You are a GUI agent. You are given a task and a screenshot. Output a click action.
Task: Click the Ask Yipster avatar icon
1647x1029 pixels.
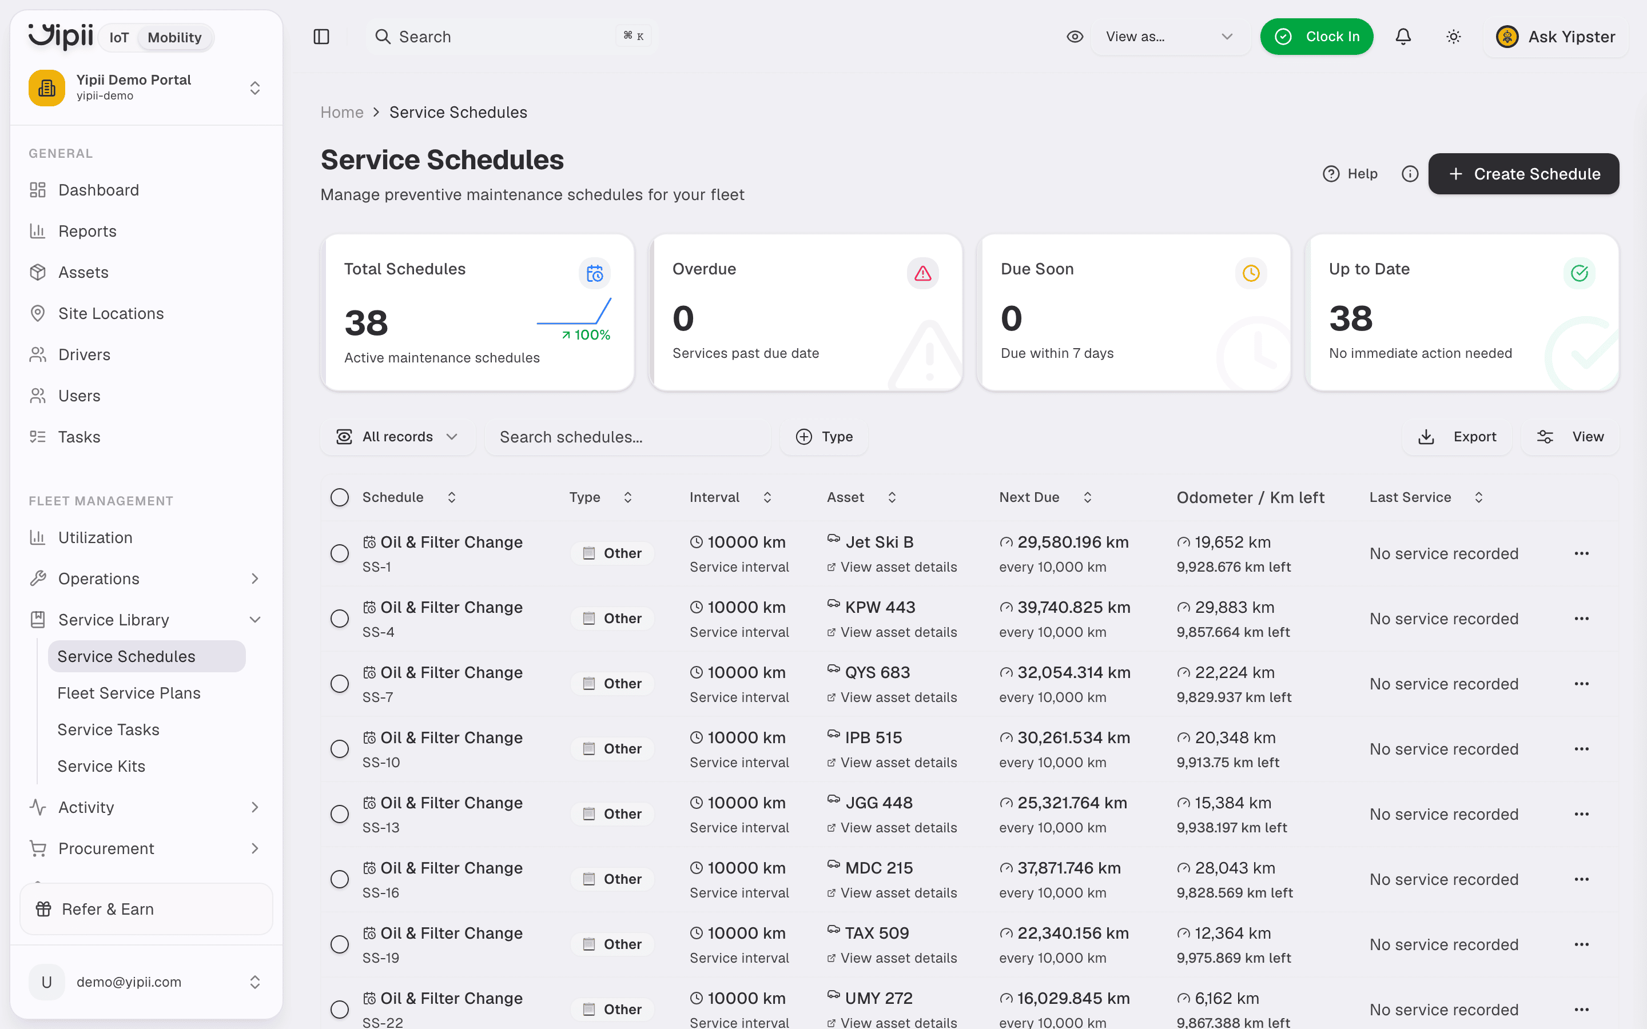pyautogui.click(x=1507, y=37)
